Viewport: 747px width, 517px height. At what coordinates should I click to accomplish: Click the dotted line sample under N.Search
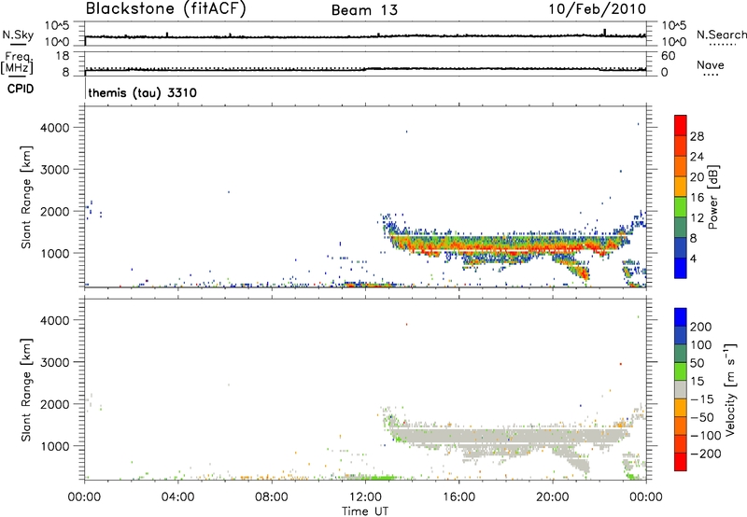coord(722,45)
